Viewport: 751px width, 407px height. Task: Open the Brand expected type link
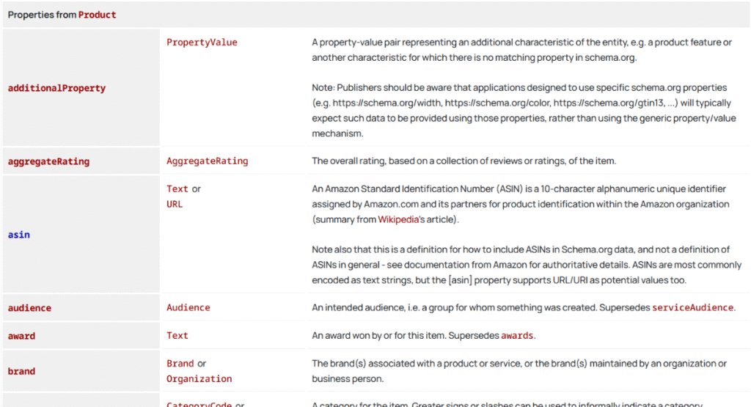(x=180, y=364)
